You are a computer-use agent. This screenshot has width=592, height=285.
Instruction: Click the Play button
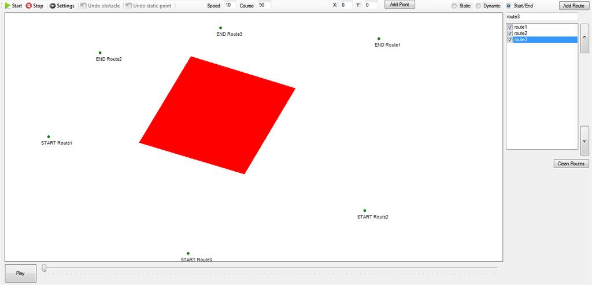[21, 273]
